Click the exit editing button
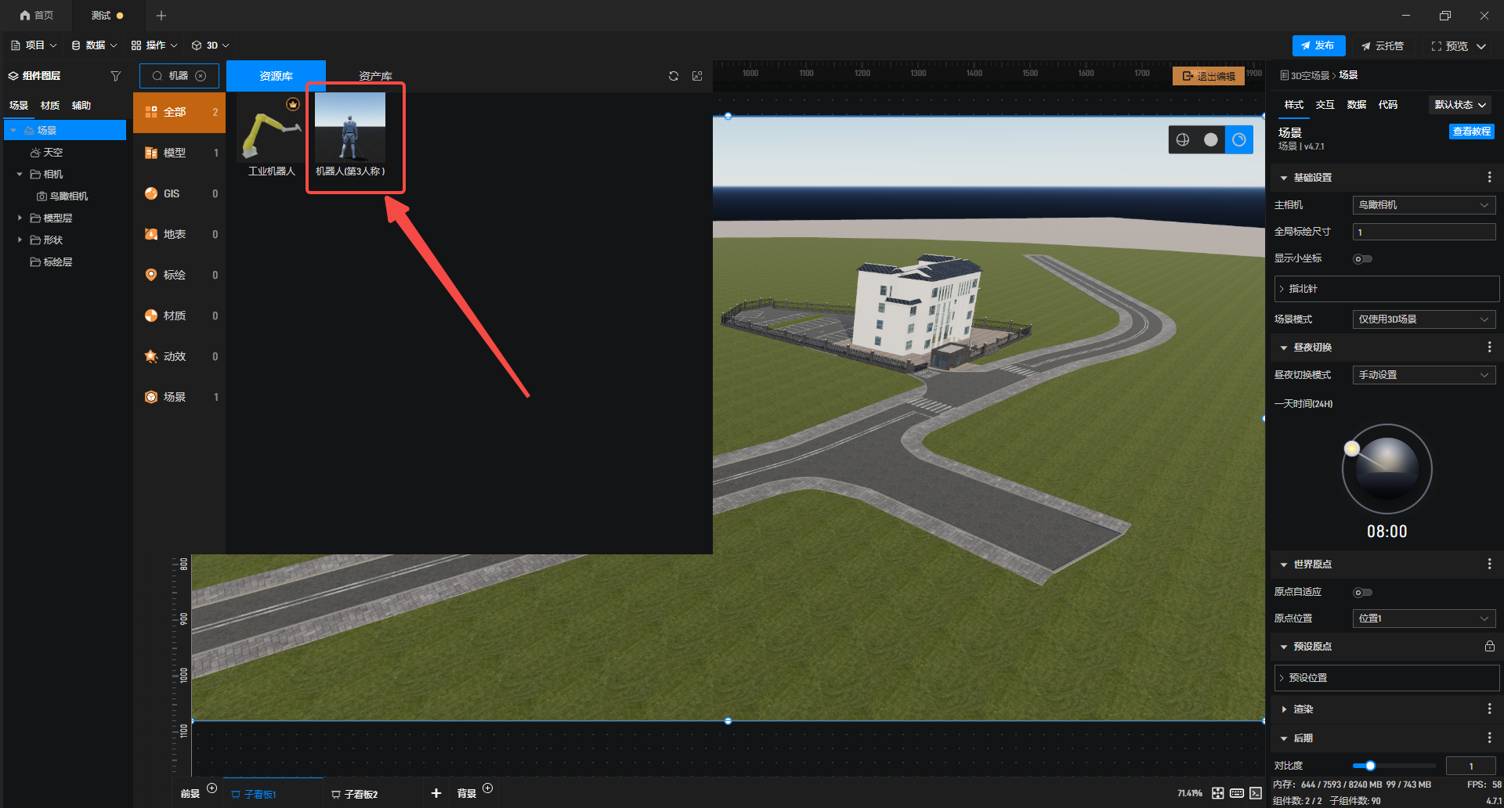1504x808 pixels. (x=1208, y=76)
